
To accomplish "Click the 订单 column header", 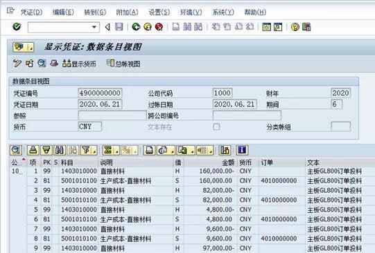I will pyautogui.click(x=282, y=162).
